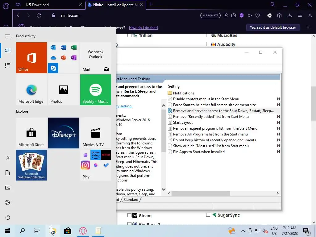The width and height of the screenshot is (316, 237).
Task: Show hidden system tray icons
Action: pyautogui.click(x=243, y=231)
